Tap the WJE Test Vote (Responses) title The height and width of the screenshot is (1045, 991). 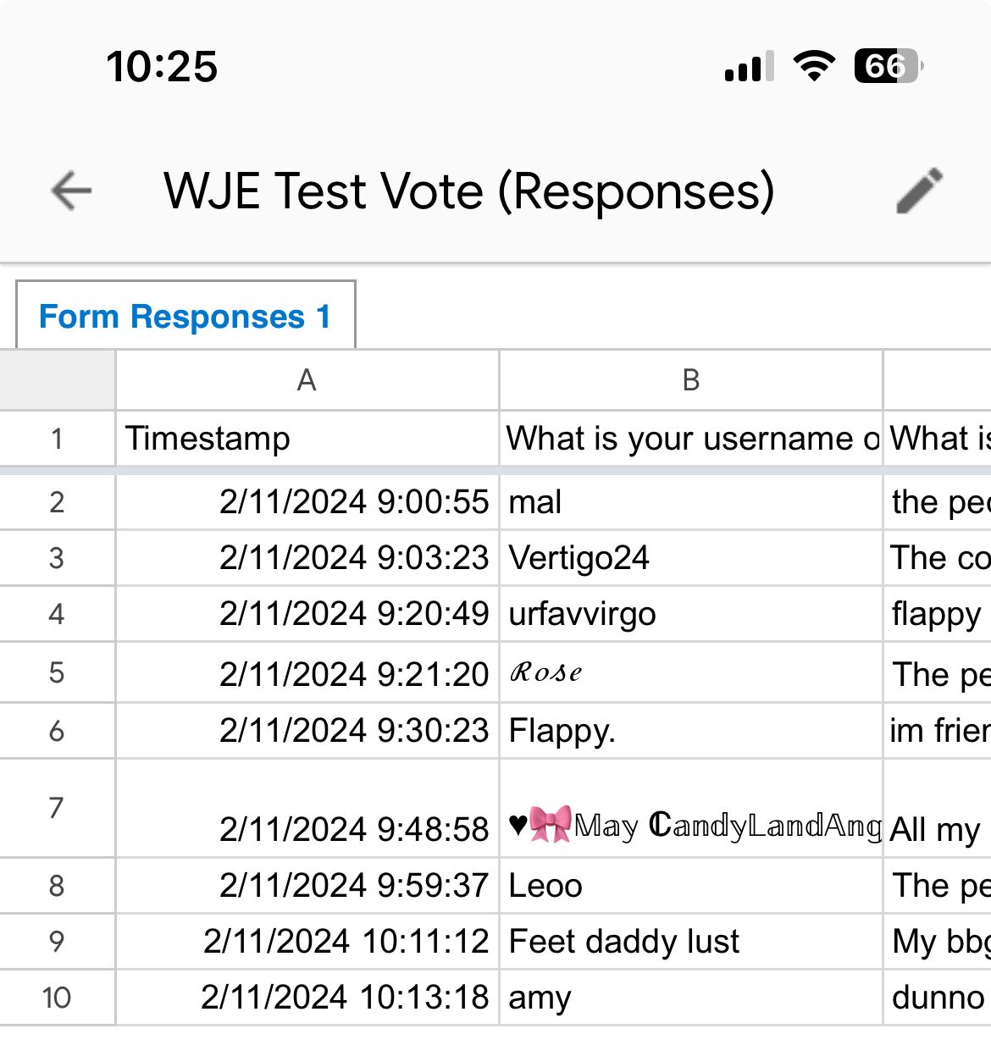[x=468, y=191]
